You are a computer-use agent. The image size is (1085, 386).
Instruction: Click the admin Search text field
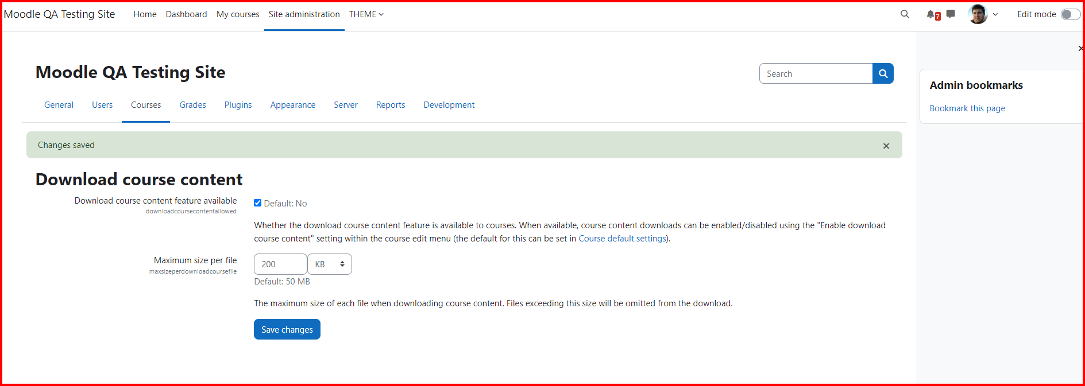816,73
